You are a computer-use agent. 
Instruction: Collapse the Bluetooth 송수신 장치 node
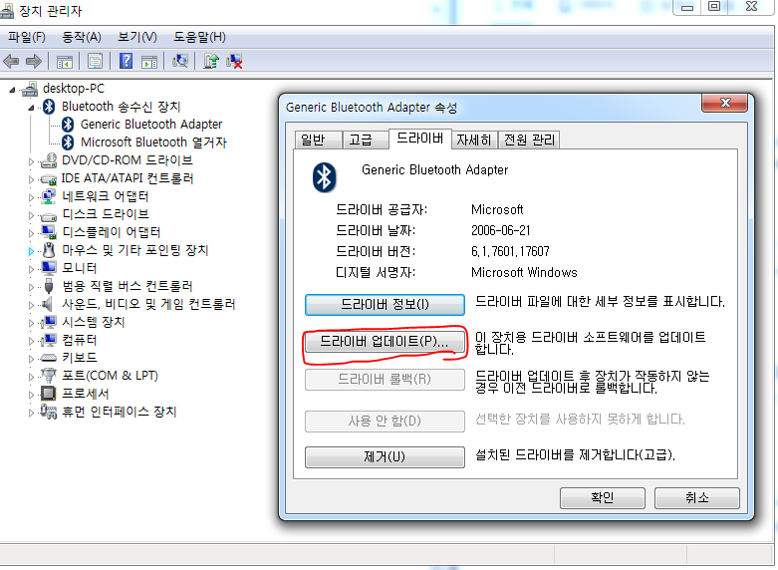pos(31,108)
